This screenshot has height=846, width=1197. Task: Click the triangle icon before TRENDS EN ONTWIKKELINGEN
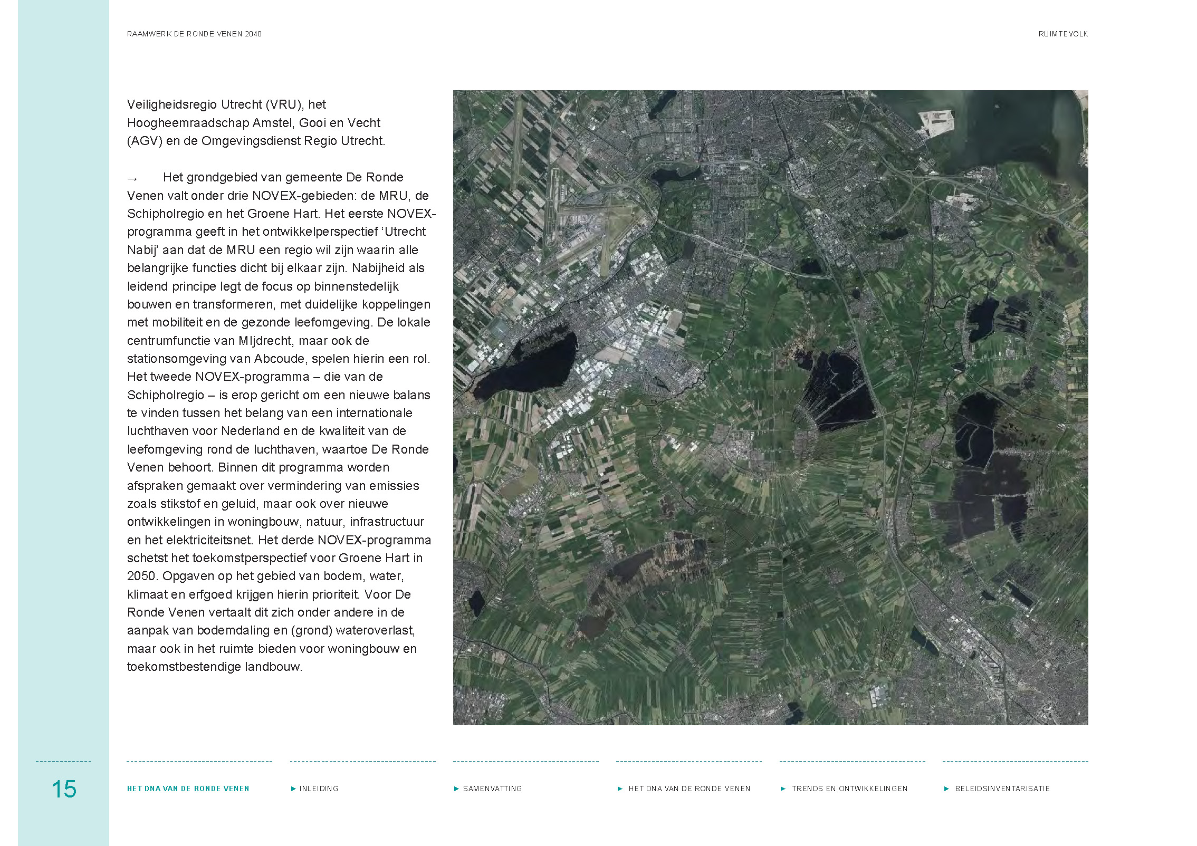[x=783, y=789]
